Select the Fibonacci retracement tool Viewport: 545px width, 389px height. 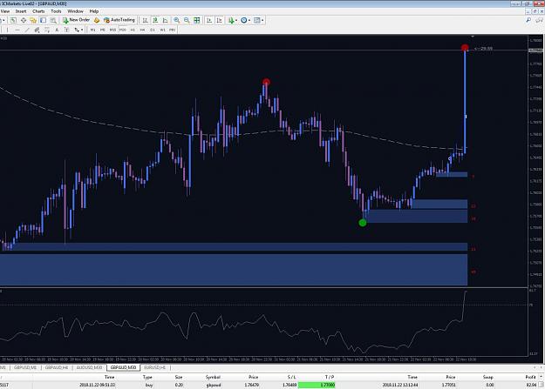47,30
